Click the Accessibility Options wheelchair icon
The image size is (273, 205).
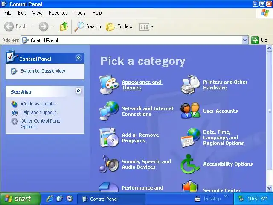click(x=190, y=164)
